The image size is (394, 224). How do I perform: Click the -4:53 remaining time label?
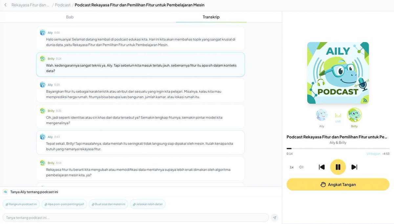coord(386,154)
